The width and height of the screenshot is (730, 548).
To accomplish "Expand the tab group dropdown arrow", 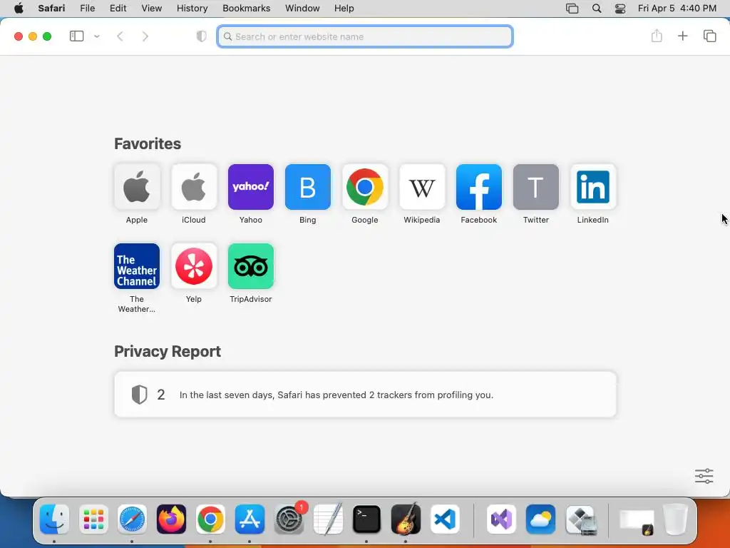I will tap(97, 36).
